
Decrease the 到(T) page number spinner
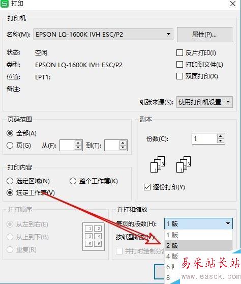(x=123, y=147)
